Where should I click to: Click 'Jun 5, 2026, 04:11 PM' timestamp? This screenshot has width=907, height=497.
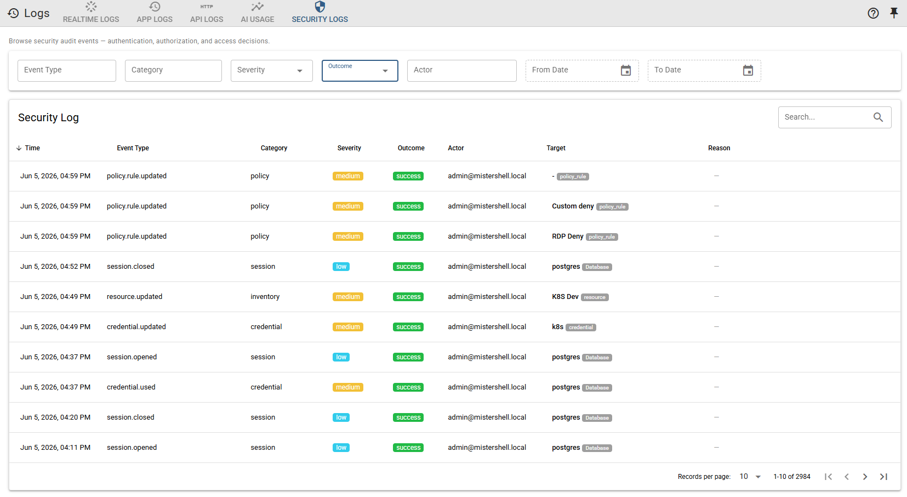55,448
